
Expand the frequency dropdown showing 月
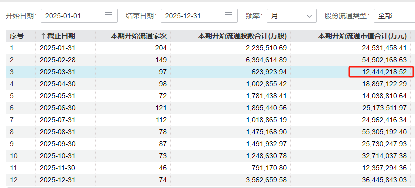pos(292,16)
